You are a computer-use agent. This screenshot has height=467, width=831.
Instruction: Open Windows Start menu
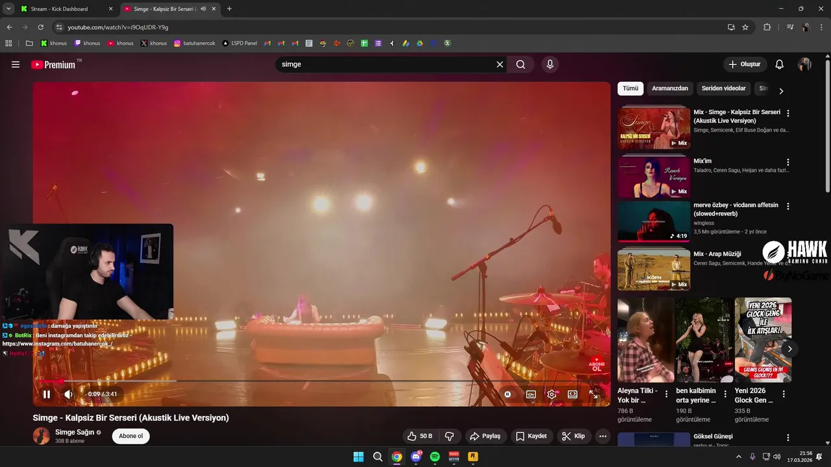[x=358, y=457]
